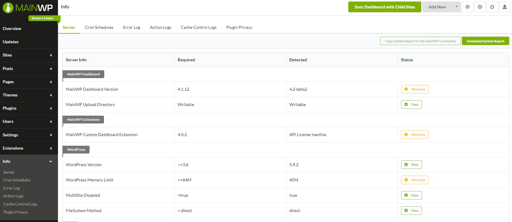Select the WordPress Memory Limit row label
The width and height of the screenshot is (512, 222).
point(90,180)
